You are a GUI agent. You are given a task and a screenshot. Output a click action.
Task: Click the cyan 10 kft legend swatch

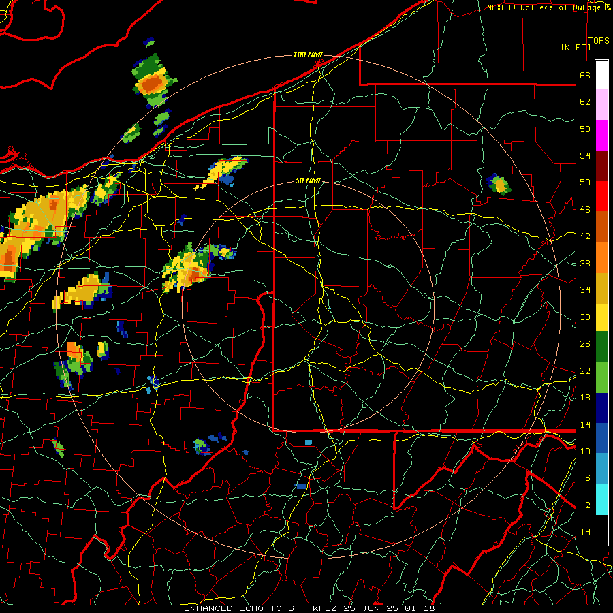(x=601, y=499)
